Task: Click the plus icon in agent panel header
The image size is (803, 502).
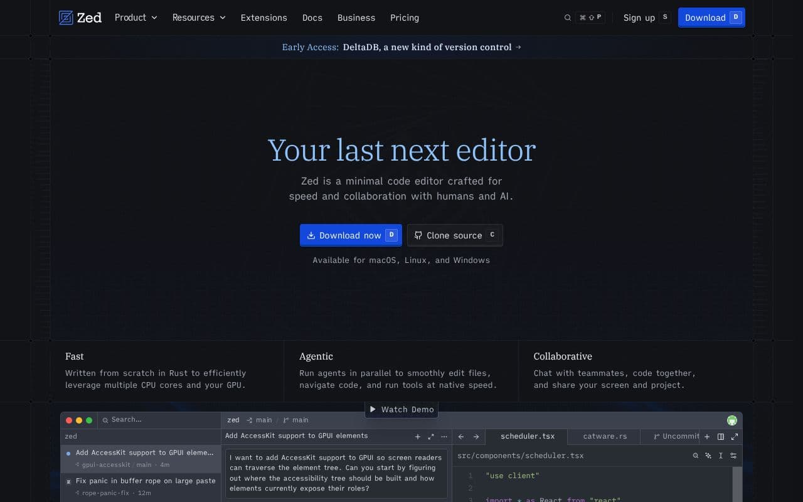Action: [418, 437]
